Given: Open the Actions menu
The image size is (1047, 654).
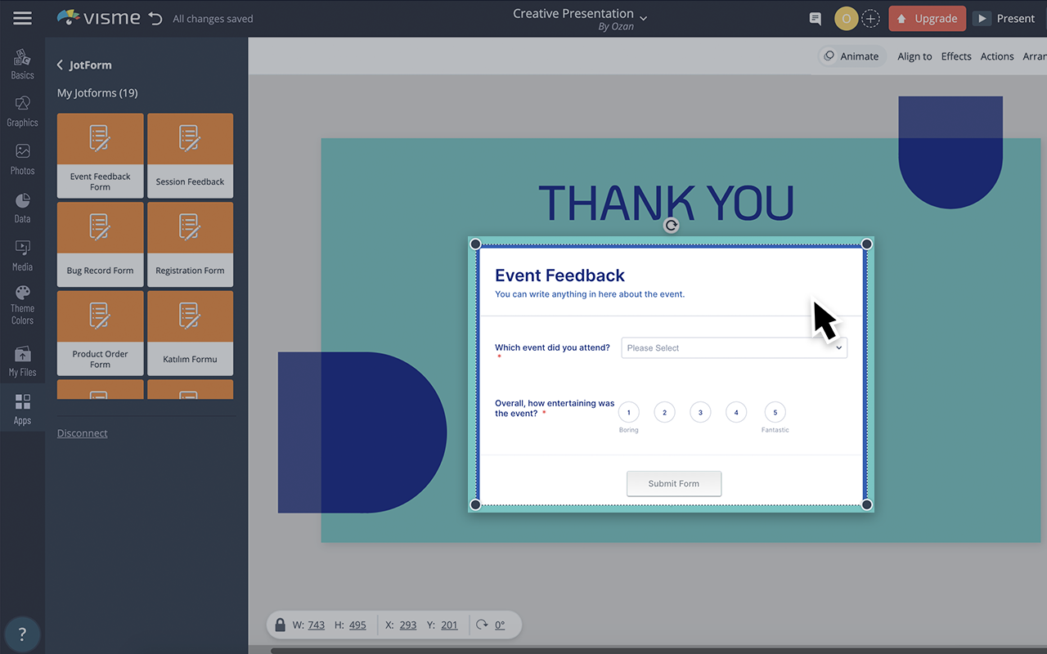Looking at the screenshot, I should point(997,56).
